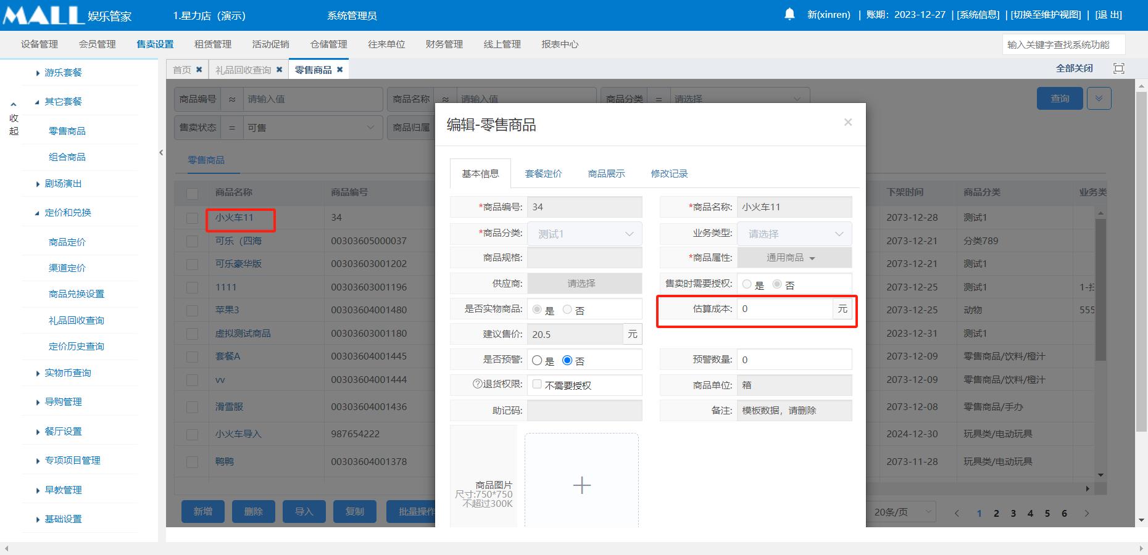Screen dimensions: 1148x555
Task: Switch to 修改记录 tab
Action: (669, 174)
